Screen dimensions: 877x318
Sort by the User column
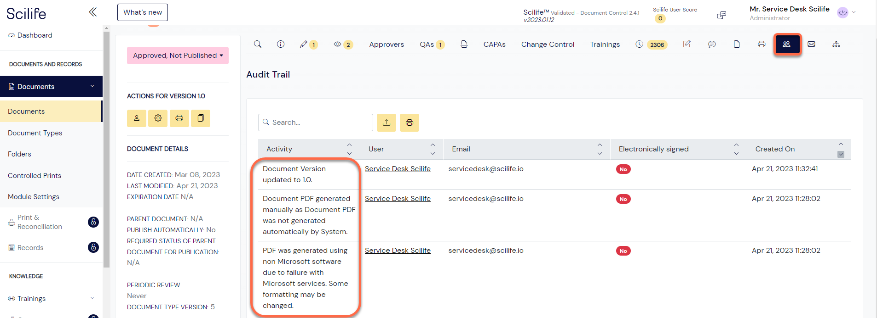(x=402, y=149)
